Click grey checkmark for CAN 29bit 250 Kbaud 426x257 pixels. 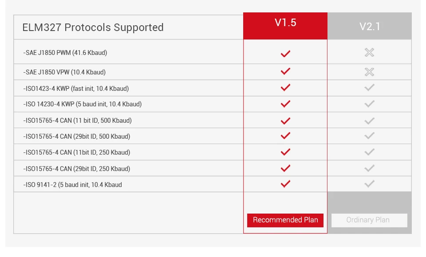click(369, 168)
